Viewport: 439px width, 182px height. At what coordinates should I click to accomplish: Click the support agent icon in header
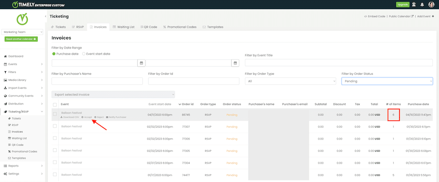(x=414, y=4)
